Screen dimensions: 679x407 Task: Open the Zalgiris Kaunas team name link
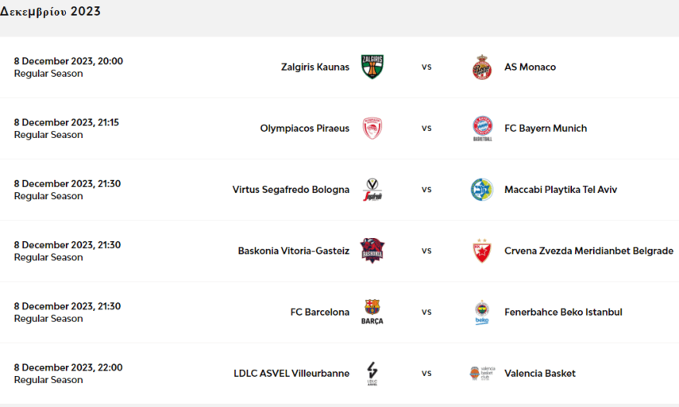(x=314, y=67)
